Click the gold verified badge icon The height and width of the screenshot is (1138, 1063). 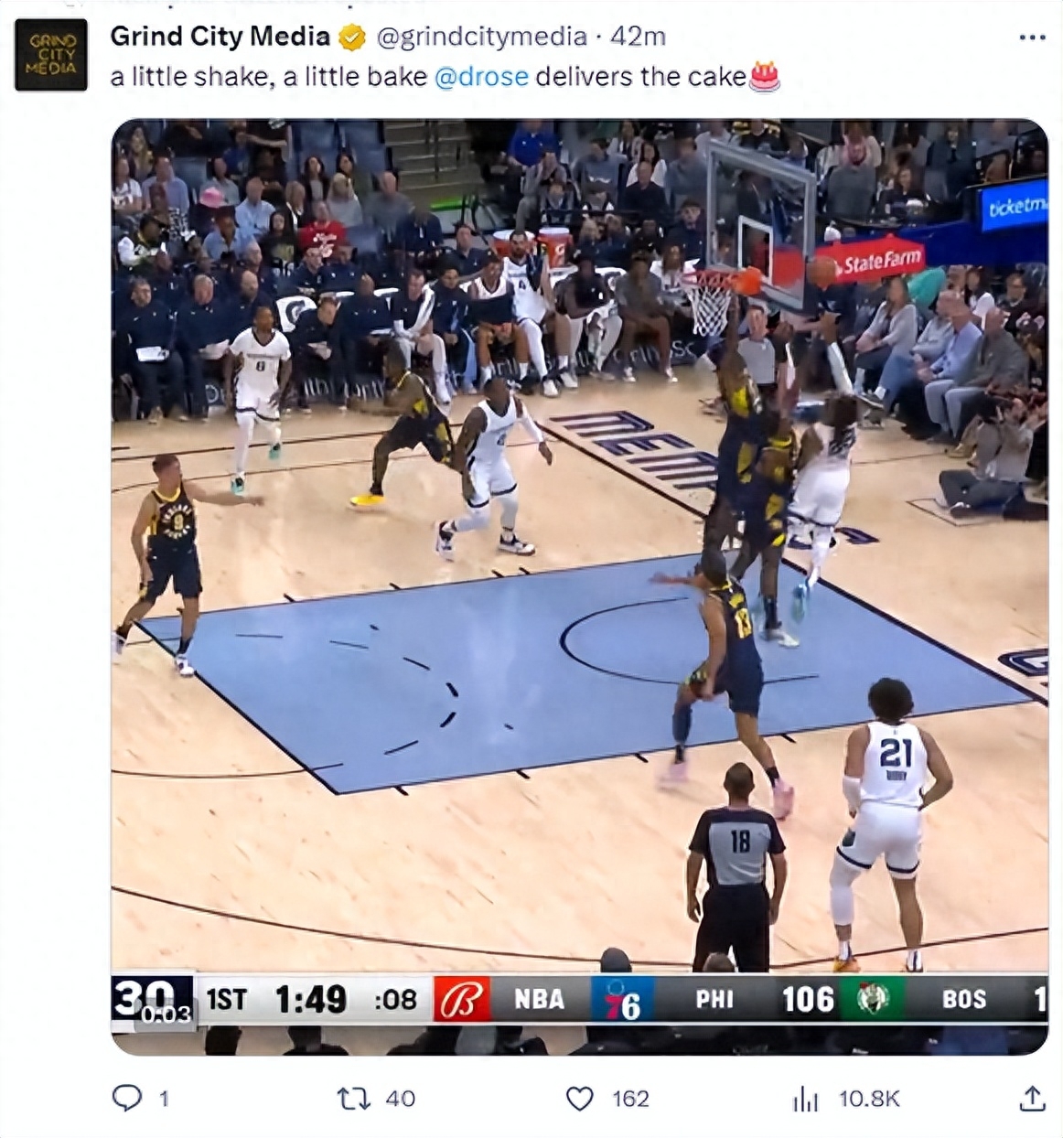352,38
